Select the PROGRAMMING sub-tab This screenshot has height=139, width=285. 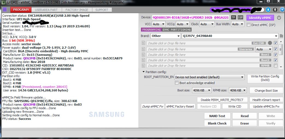(x=151, y=30)
